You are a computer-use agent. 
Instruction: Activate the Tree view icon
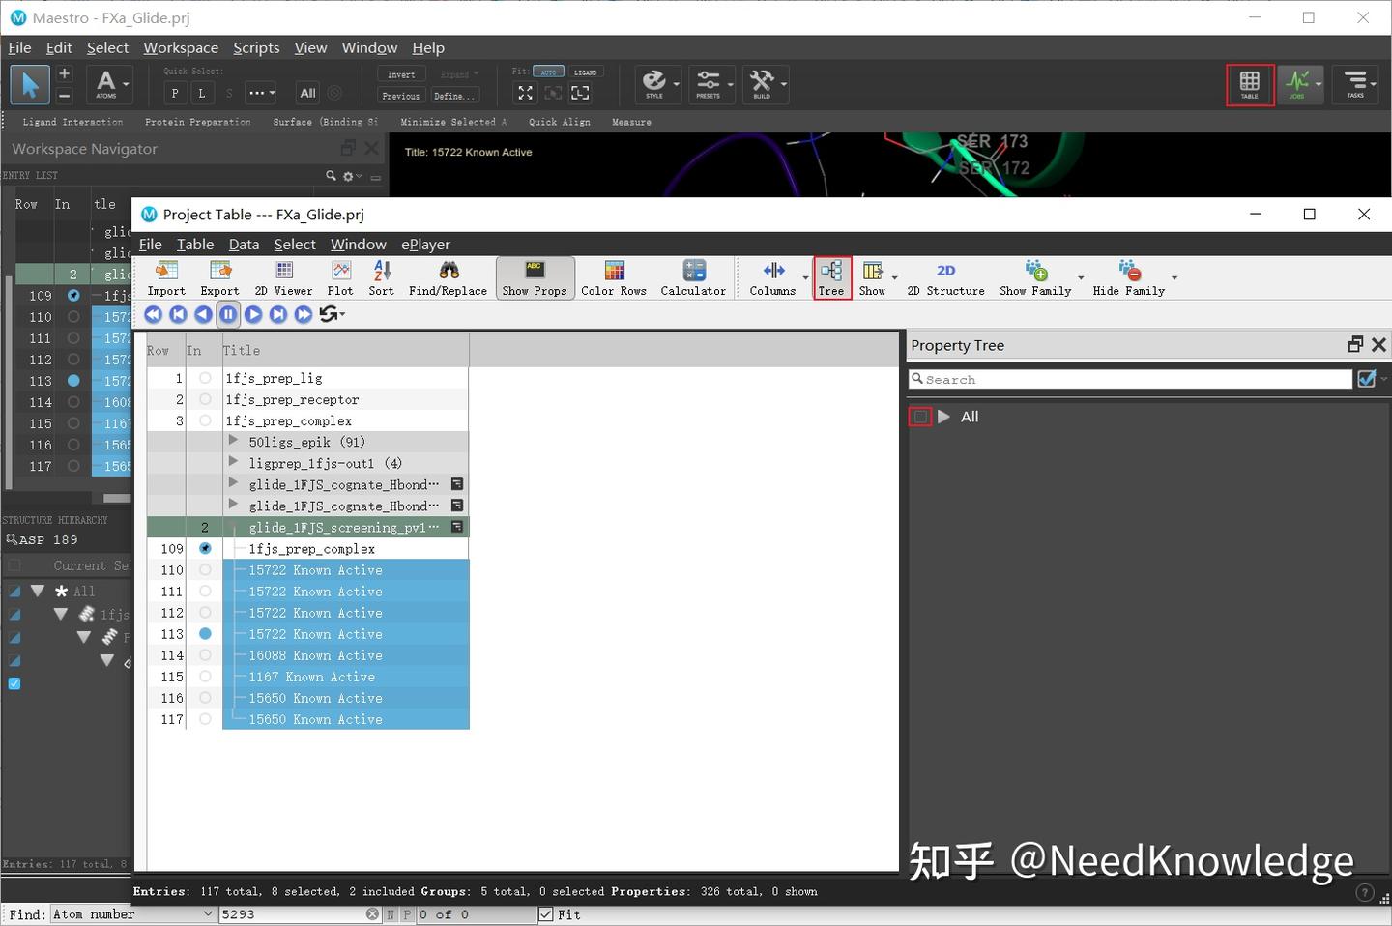(x=830, y=277)
